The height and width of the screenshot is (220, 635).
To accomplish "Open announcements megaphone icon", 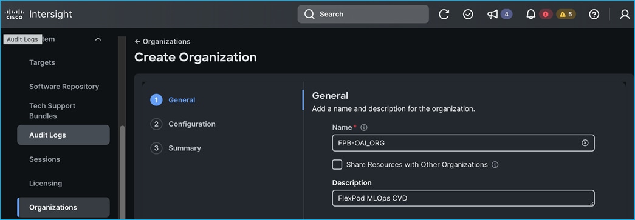I will [492, 14].
